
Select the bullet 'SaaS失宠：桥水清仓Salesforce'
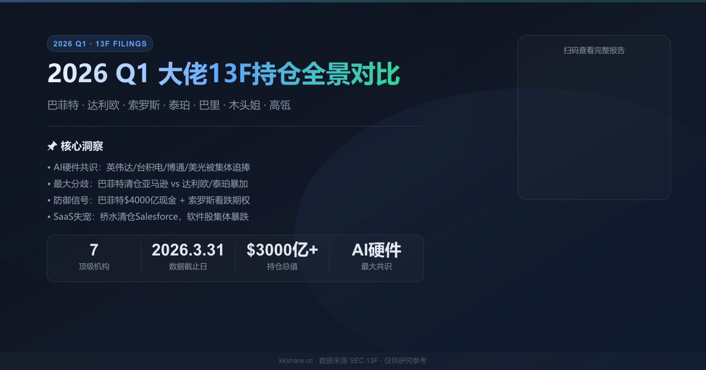[148, 217]
